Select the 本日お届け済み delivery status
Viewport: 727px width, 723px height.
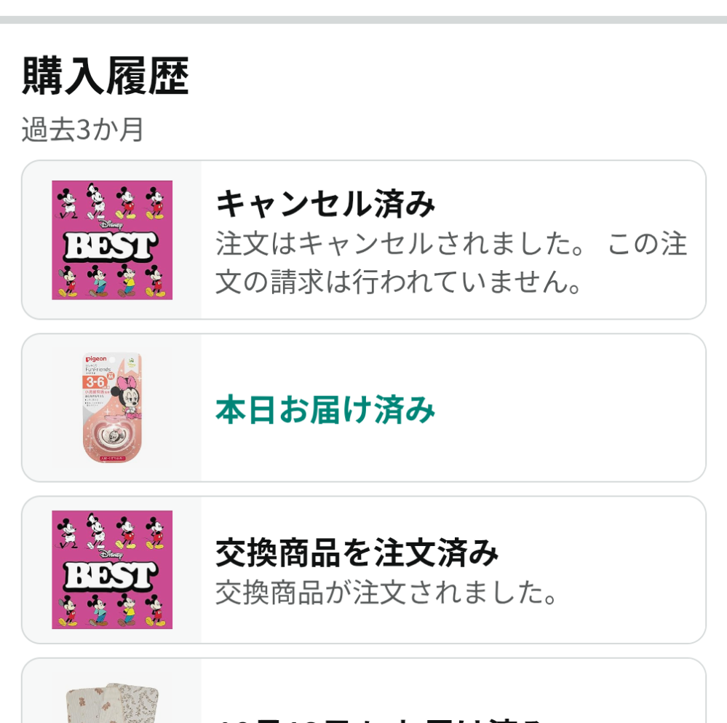(325, 409)
